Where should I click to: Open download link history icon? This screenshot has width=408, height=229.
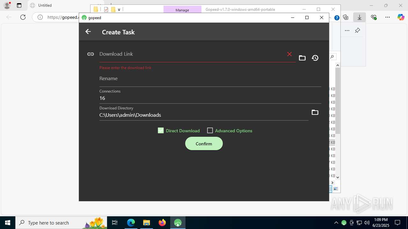(315, 58)
